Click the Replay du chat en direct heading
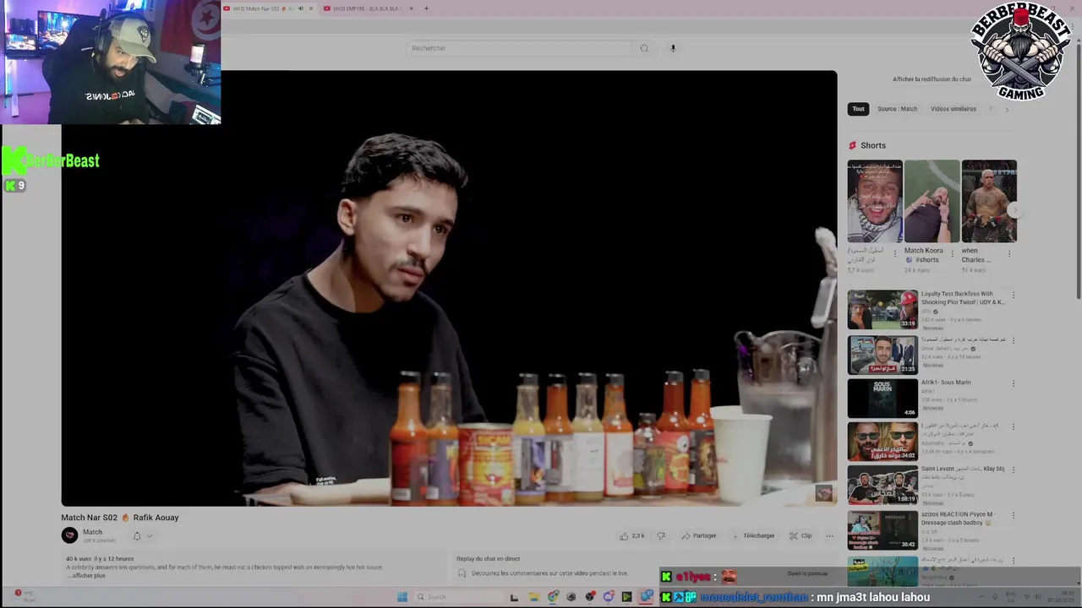1082x608 pixels. pos(488,559)
